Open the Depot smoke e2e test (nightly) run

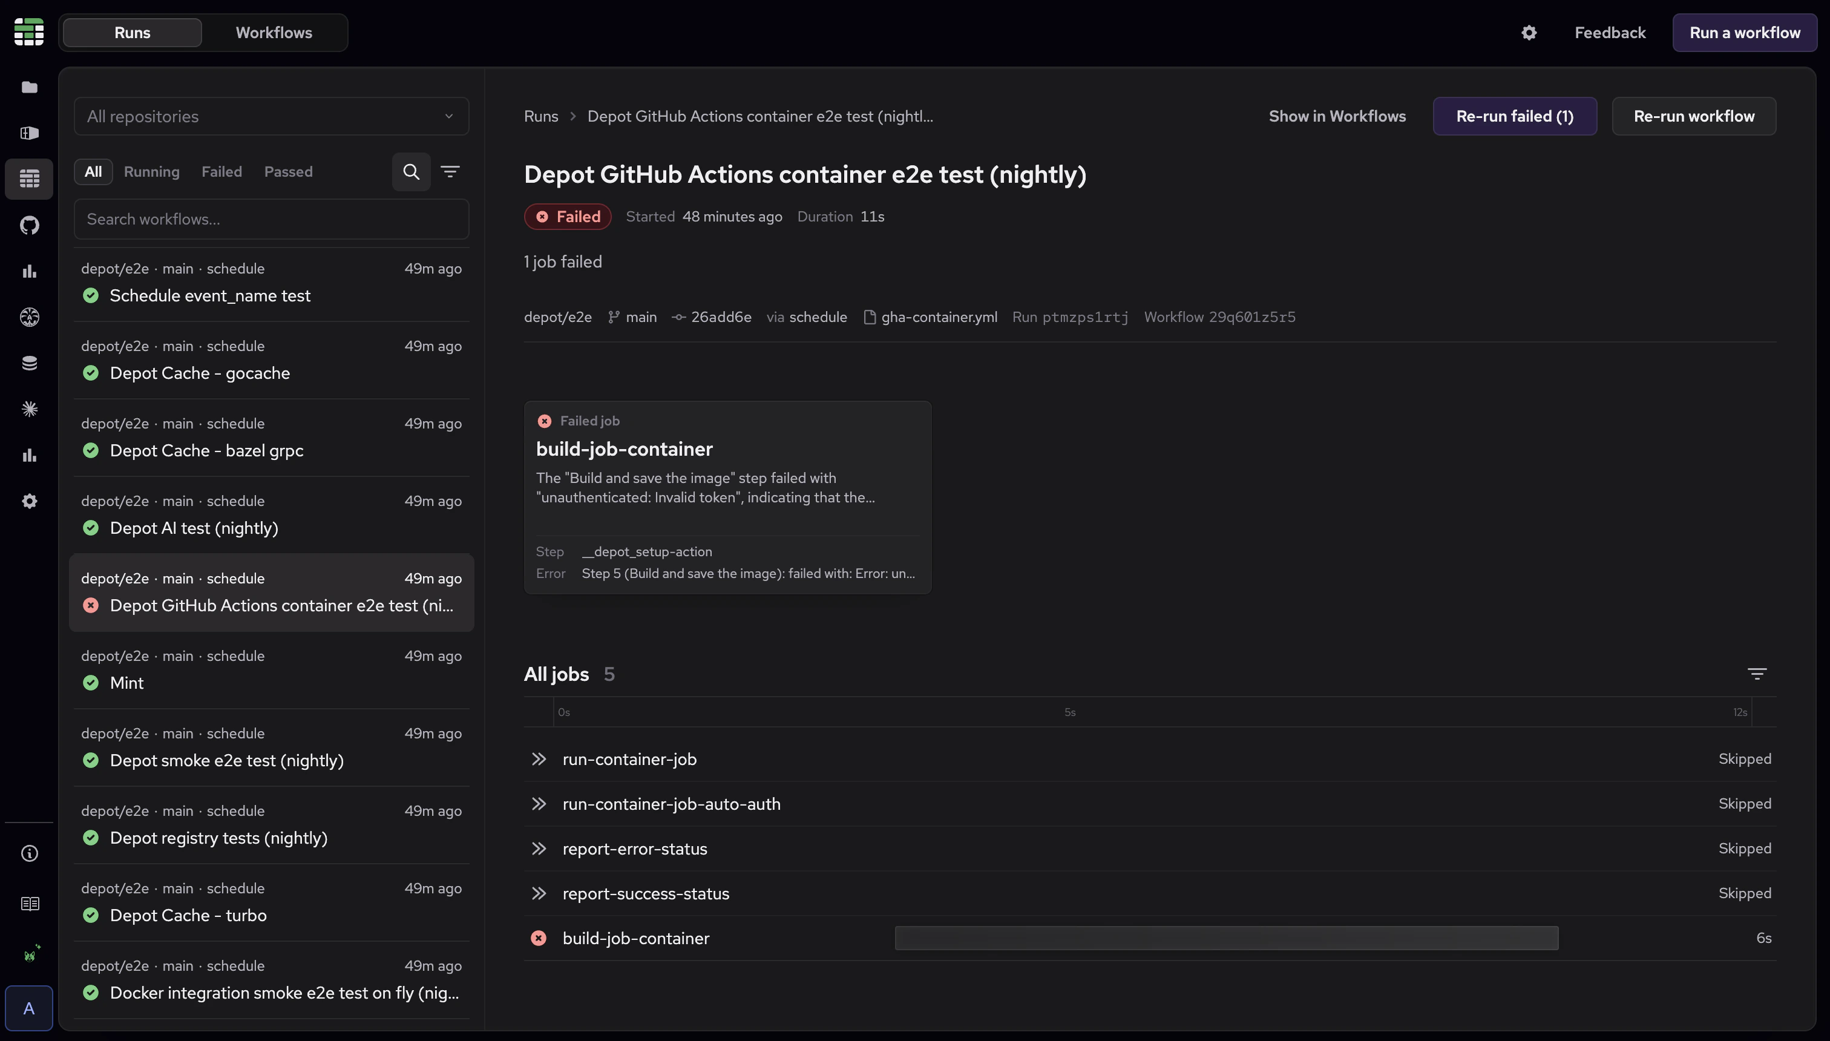pos(272,748)
